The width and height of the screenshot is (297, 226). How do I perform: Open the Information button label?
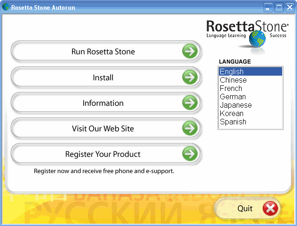tap(103, 103)
